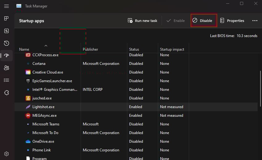Image resolution: width=262 pixels, height=160 pixels.
Task: Click the Program file icon
Action: coord(28,158)
